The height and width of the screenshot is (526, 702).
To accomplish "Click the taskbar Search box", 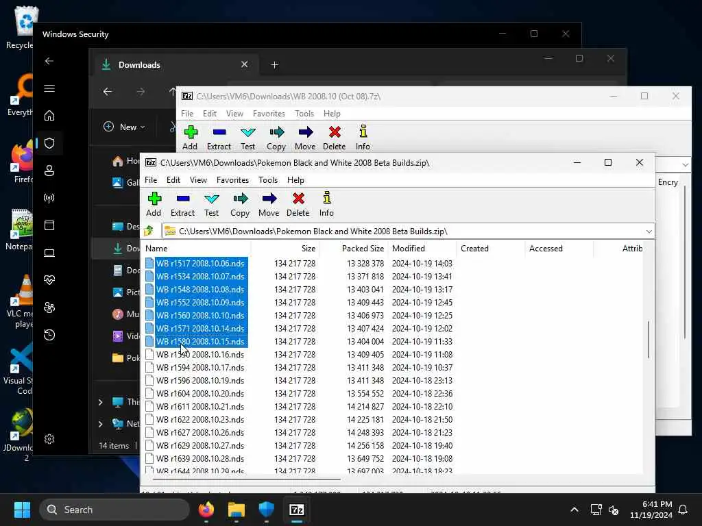I will pos(114,510).
